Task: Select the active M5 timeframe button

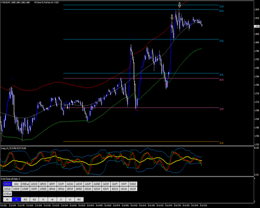Action: (x=17, y=200)
